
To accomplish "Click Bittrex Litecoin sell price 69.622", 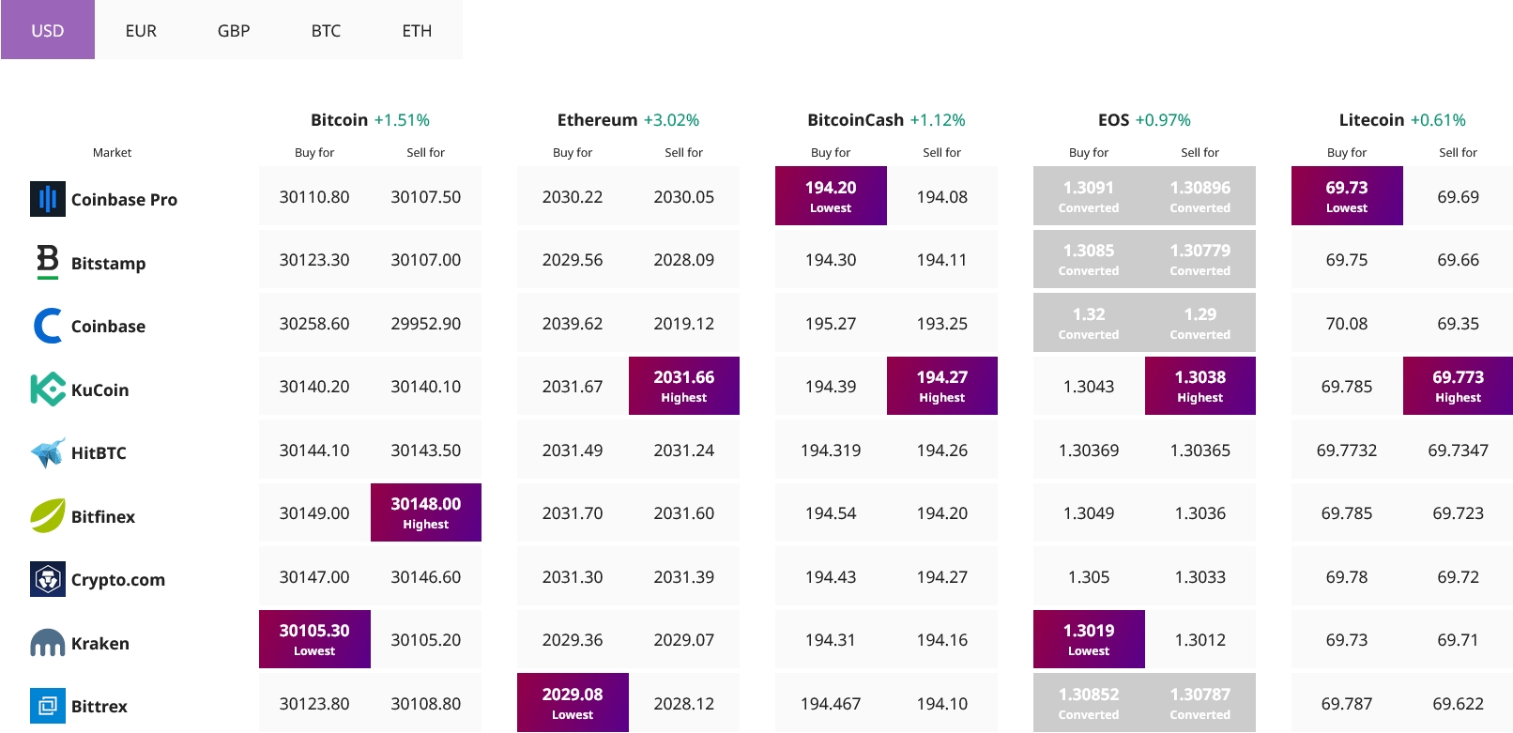I will coord(1459,704).
